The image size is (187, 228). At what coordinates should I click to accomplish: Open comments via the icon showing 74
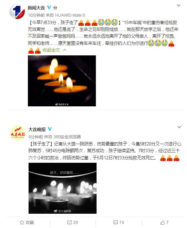tap(119, 222)
